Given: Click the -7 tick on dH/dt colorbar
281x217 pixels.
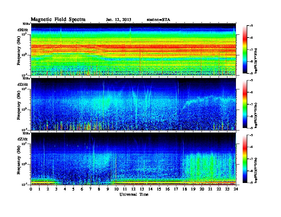Looking at the screenshot, I should click(x=251, y=50).
